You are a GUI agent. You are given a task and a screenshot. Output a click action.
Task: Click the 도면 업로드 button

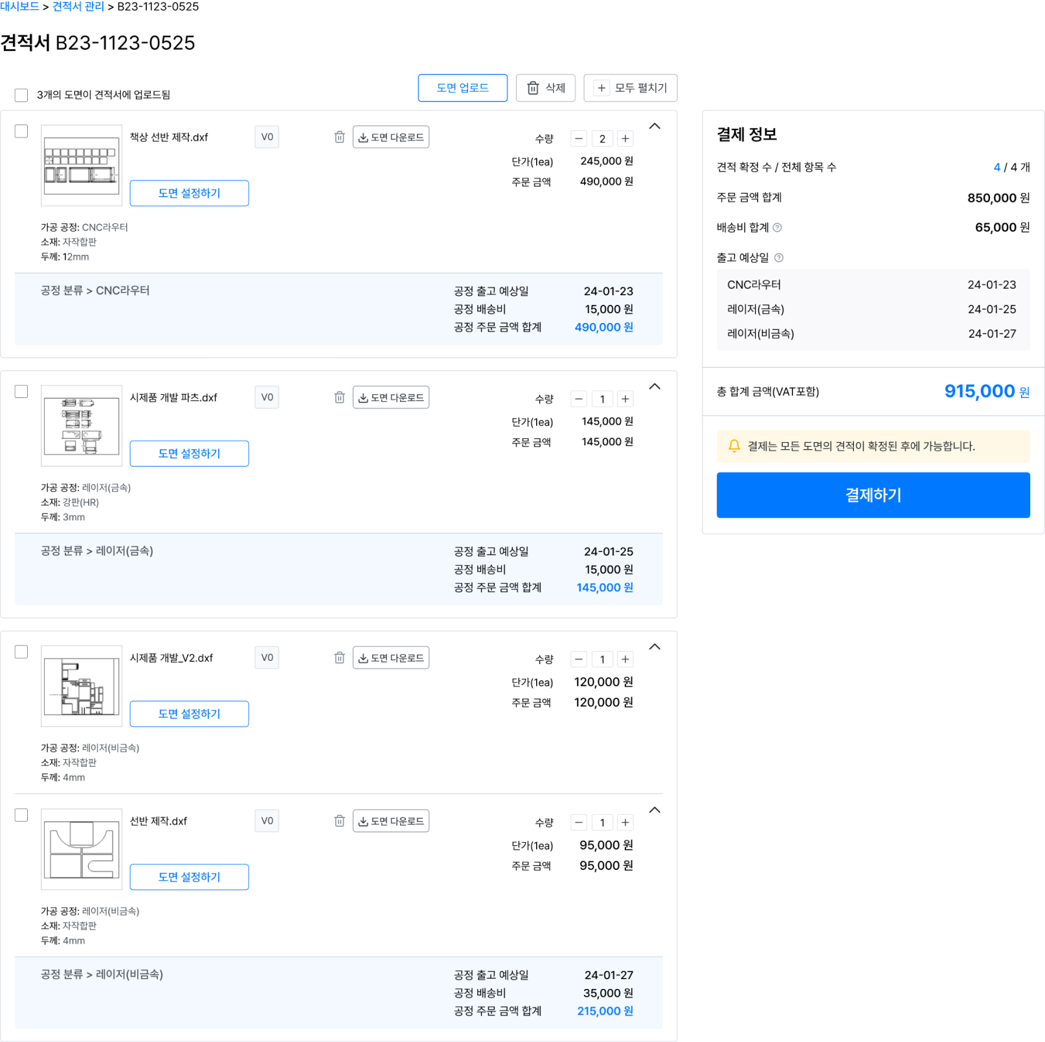(462, 88)
